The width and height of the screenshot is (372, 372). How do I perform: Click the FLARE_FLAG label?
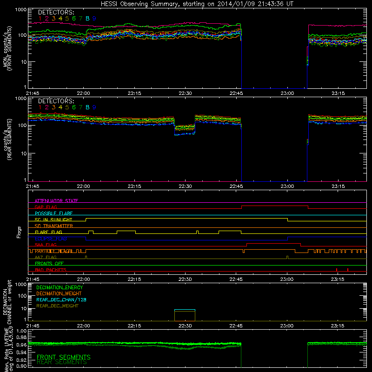(48, 232)
